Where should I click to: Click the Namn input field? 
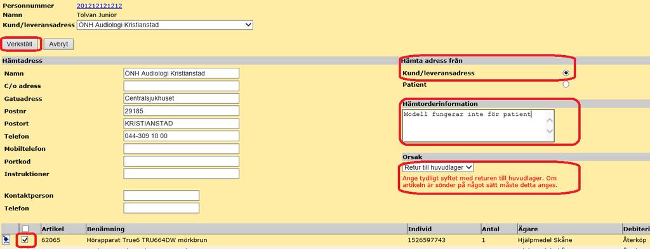click(x=181, y=73)
